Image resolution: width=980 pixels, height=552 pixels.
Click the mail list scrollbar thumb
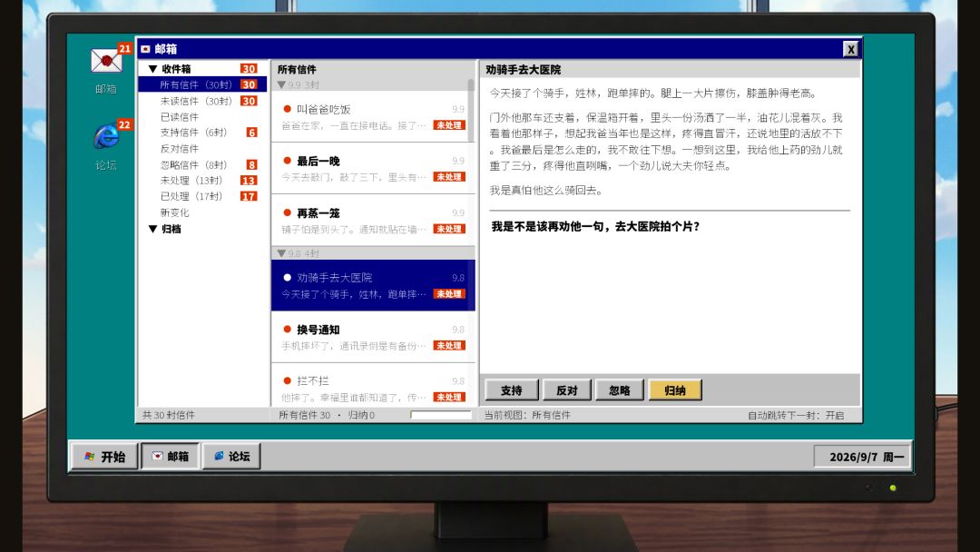(x=471, y=111)
